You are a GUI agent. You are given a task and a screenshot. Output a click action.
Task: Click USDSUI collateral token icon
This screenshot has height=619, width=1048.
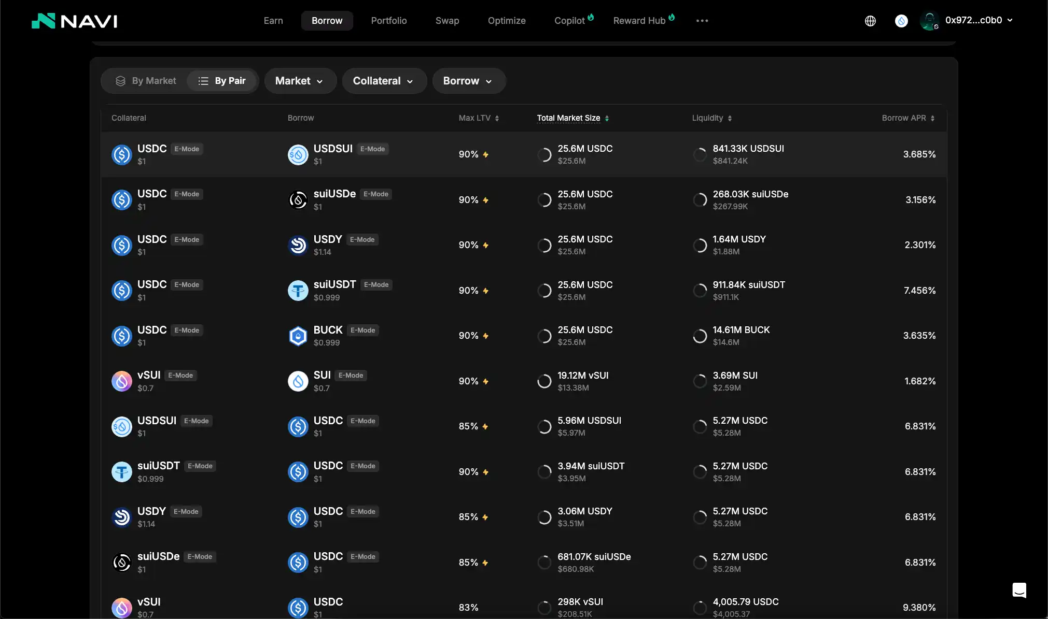[x=122, y=426]
